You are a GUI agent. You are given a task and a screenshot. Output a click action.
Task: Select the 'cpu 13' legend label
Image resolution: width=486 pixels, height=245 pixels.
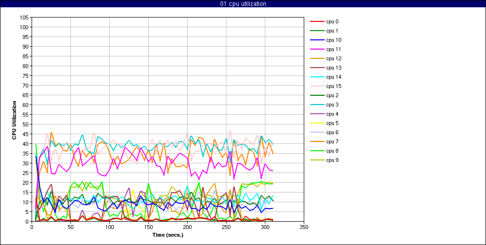coord(333,68)
